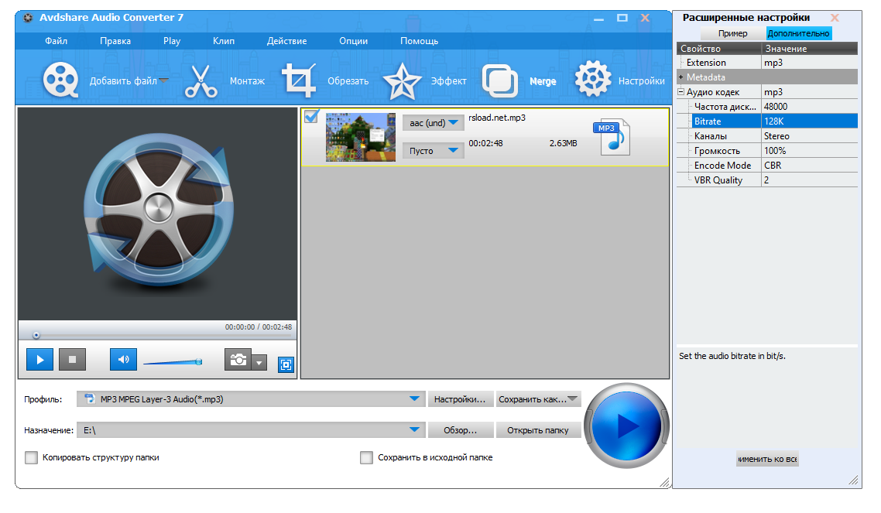Image resolution: width=881 pixels, height=513 pixels.
Task: Close the Advanced Settings panel
Action: pos(835,17)
